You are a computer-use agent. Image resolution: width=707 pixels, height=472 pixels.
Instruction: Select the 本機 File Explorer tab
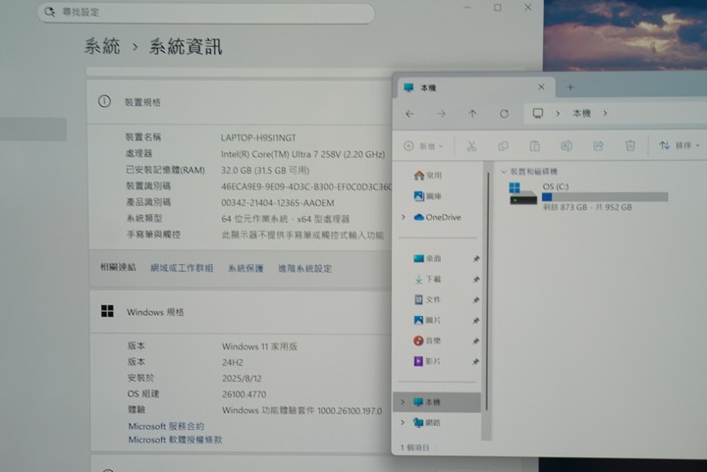coord(476,87)
